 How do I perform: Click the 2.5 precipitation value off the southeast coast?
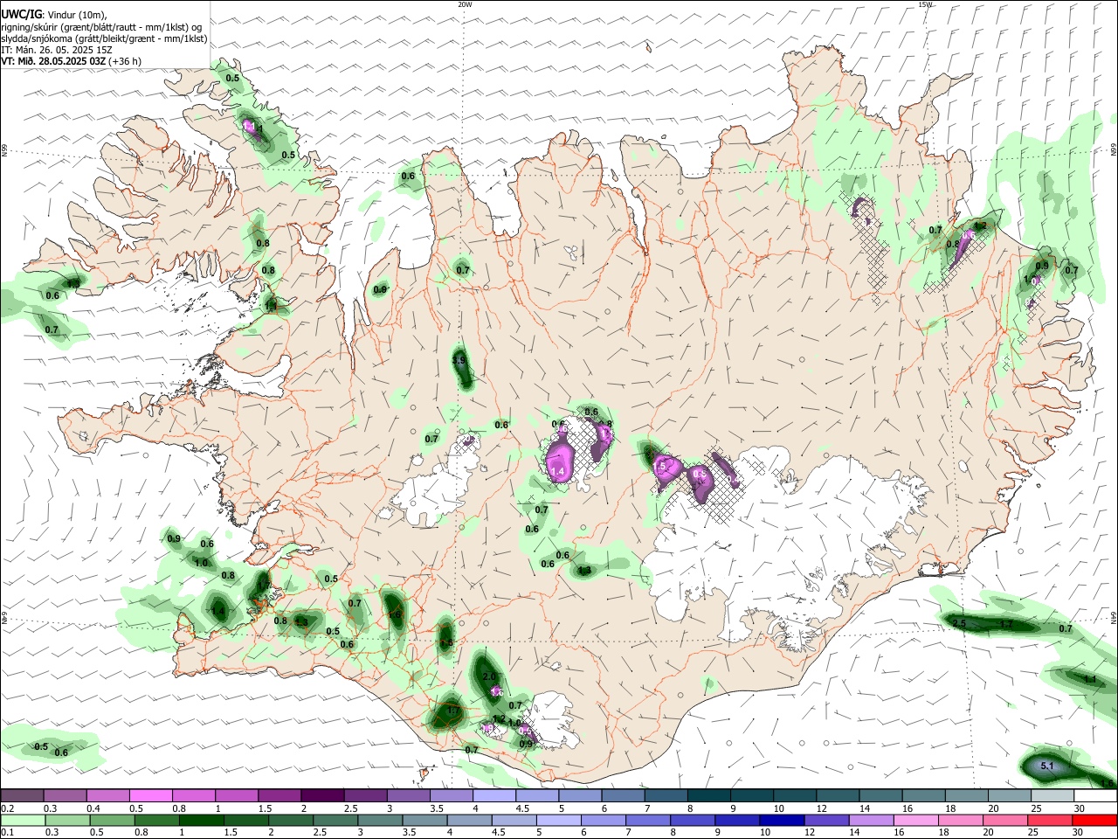click(959, 623)
